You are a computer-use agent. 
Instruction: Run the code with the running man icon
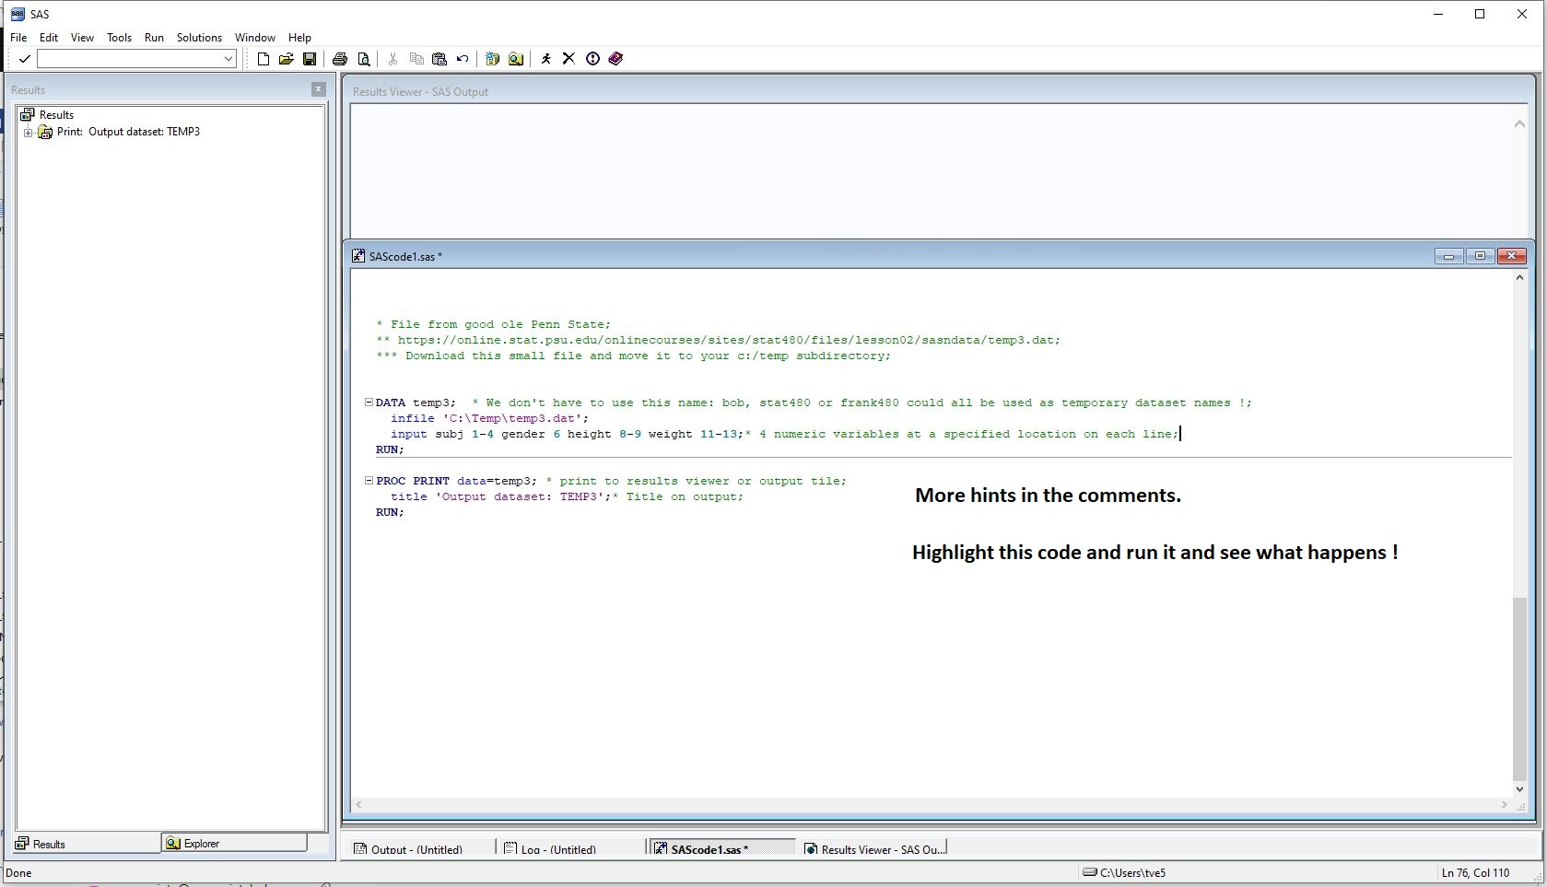coord(545,59)
